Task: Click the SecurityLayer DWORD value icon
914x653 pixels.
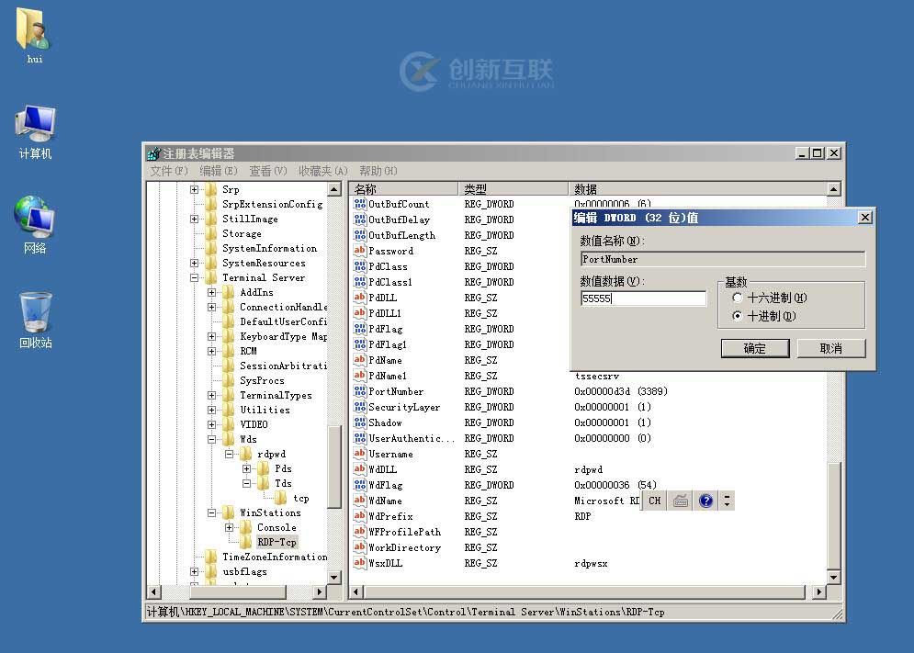Action: pyautogui.click(x=360, y=407)
